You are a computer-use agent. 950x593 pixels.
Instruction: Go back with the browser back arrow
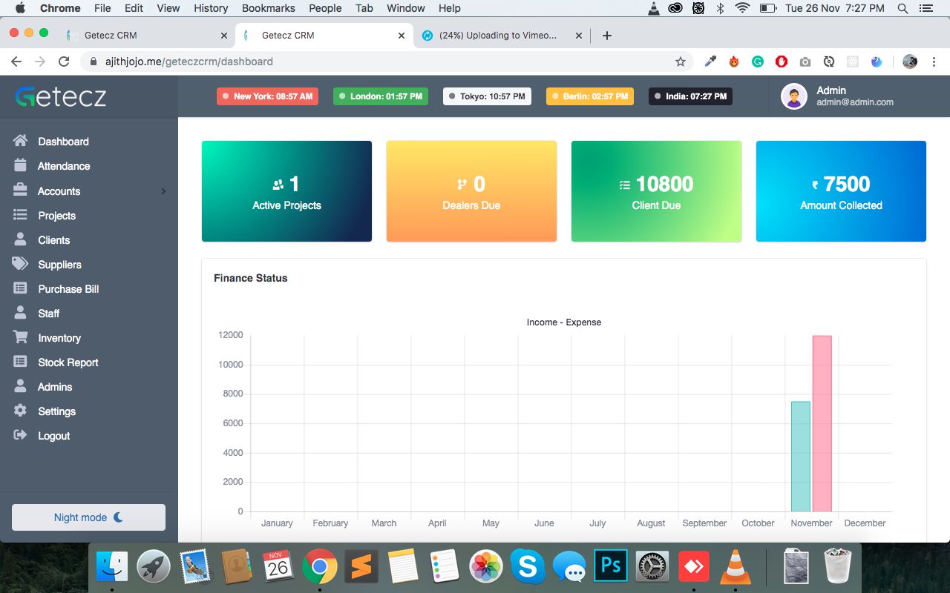coord(16,62)
